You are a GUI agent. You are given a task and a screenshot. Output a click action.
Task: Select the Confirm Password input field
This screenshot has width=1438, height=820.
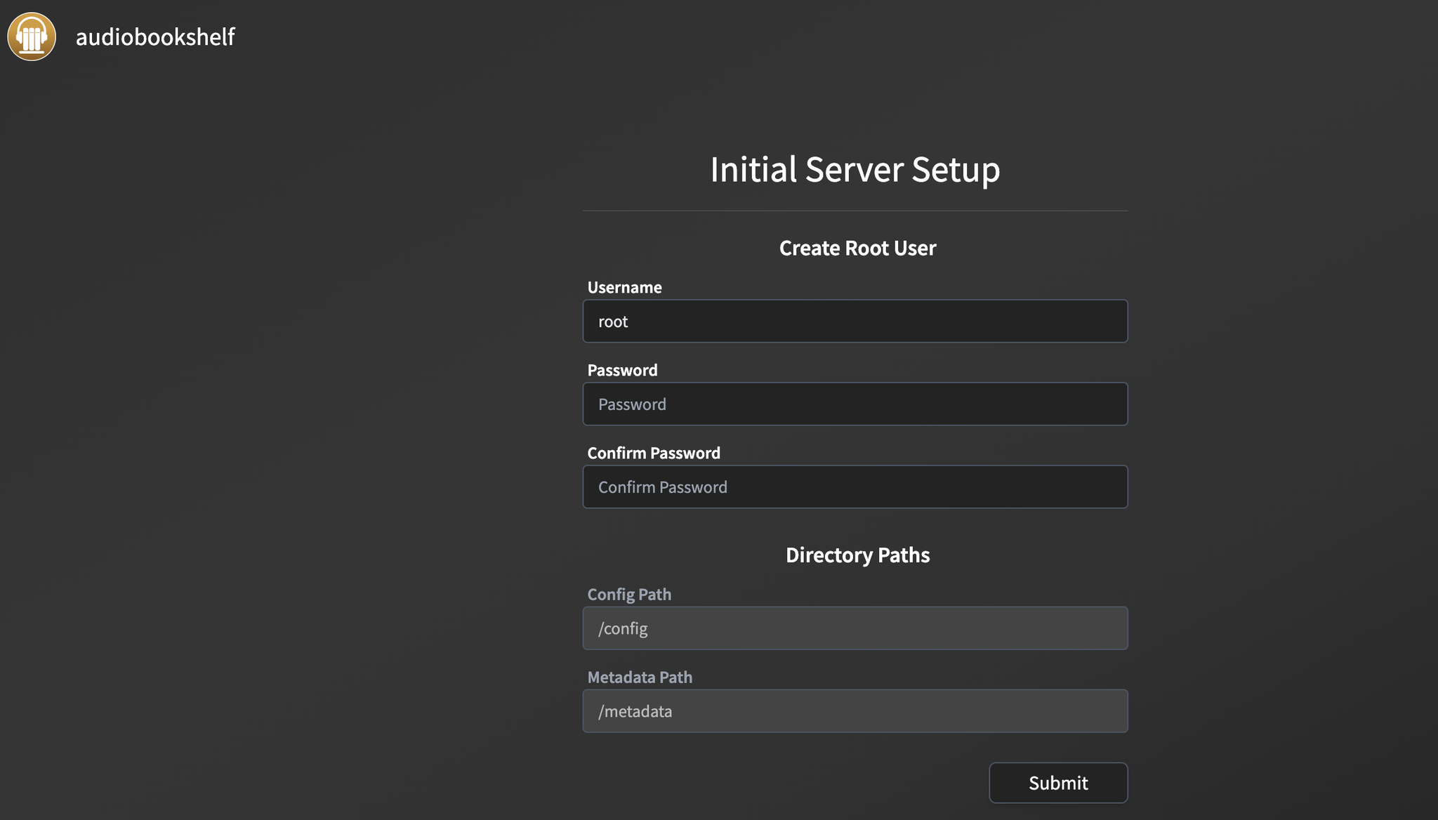point(855,487)
